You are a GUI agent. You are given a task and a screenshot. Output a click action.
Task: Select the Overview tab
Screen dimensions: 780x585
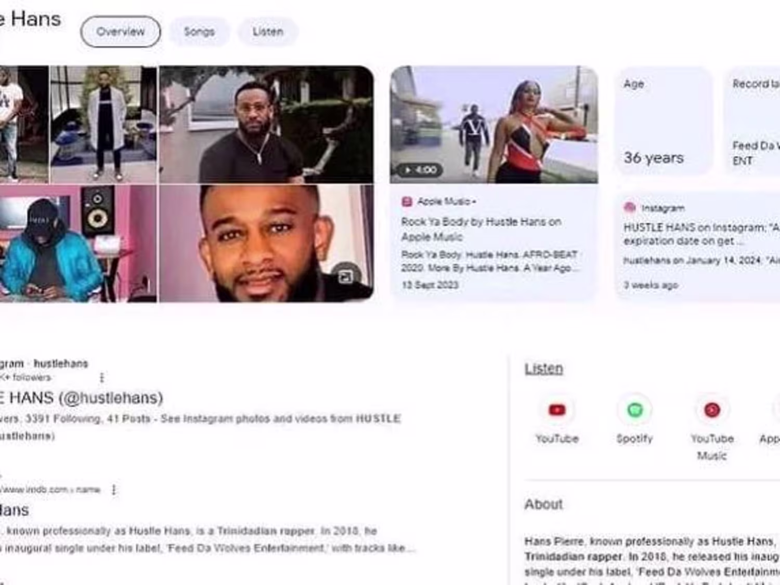click(x=120, y=32)
